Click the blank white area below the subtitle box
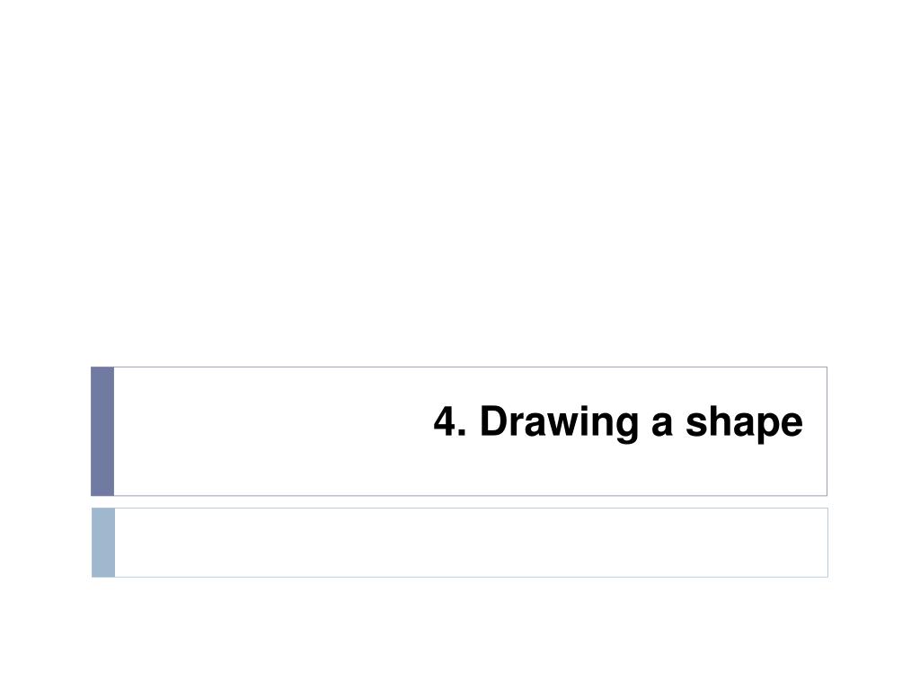This screenshot has width=920, height=690. coord(460,633)
